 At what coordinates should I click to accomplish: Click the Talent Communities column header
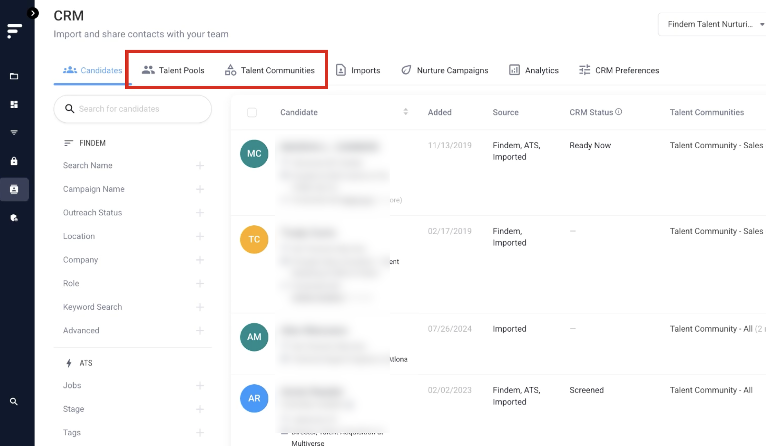[x=707, y=112]
